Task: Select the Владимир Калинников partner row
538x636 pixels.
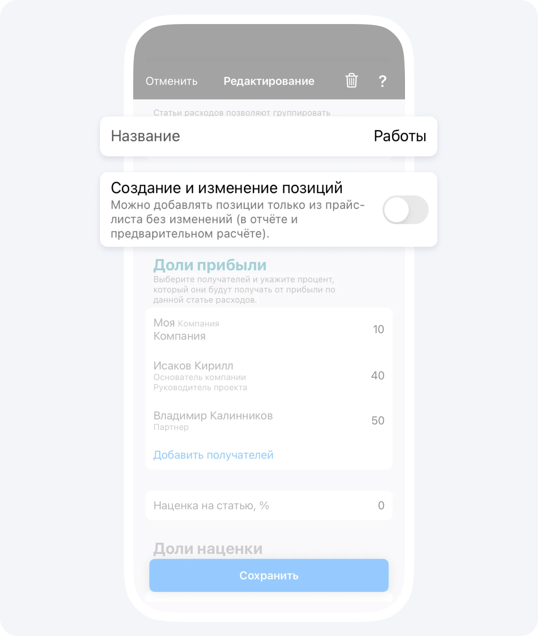Action: (x=269, y=421)
